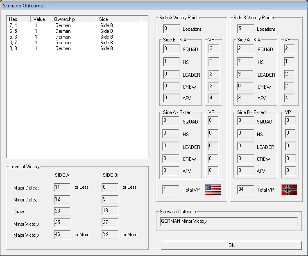Image resolution: width=308 pixels, height=256 pixels.
Task: Click Side B Major Defeat field showing 8
Action: point(110,187)
